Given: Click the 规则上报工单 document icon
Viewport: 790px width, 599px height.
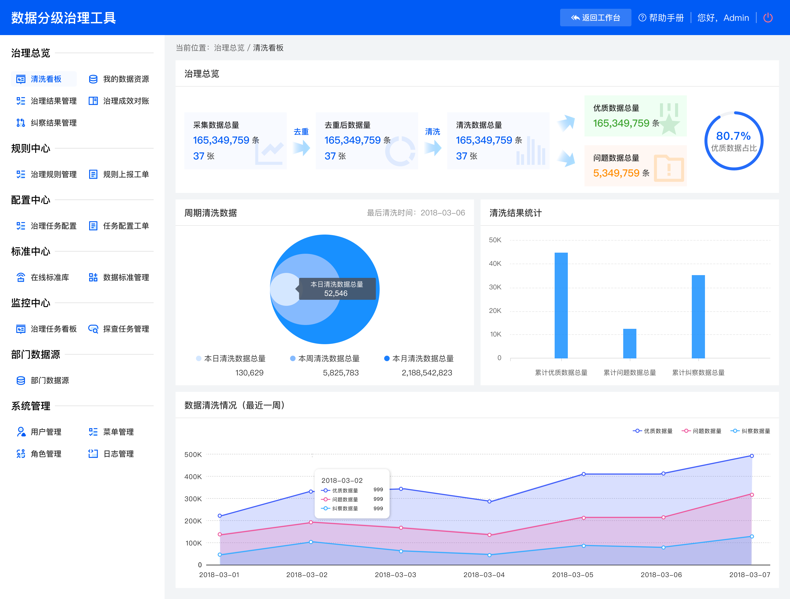Looking at the screenshot, I should click(x=93, y=174).
